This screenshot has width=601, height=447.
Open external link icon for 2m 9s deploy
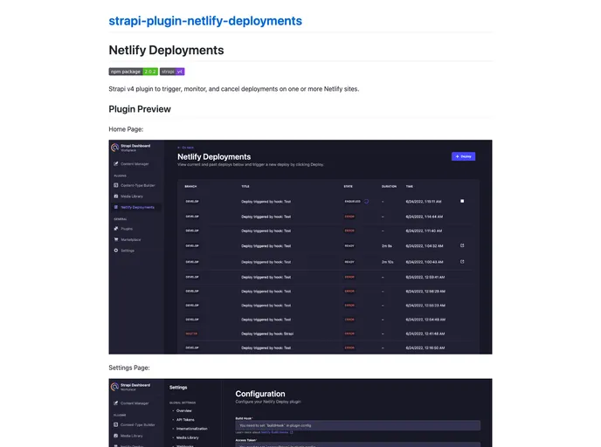pyautogui.click(x=462, y=245)
